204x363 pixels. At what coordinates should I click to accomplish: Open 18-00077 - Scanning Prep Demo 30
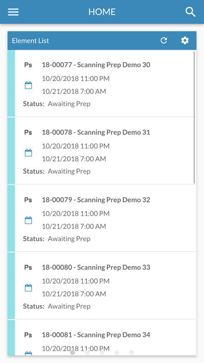[x=96, y=65]
